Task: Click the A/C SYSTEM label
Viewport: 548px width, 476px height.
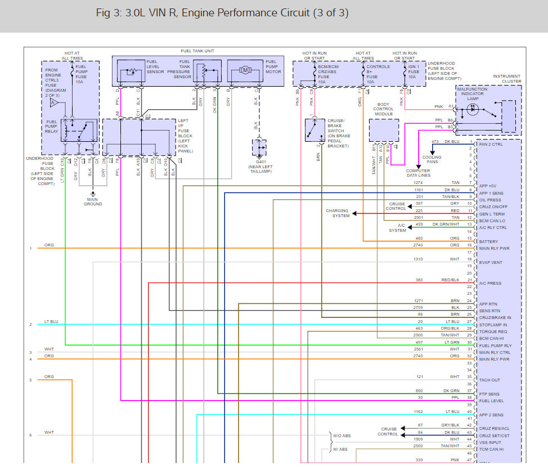Action: tap(397, 228)
